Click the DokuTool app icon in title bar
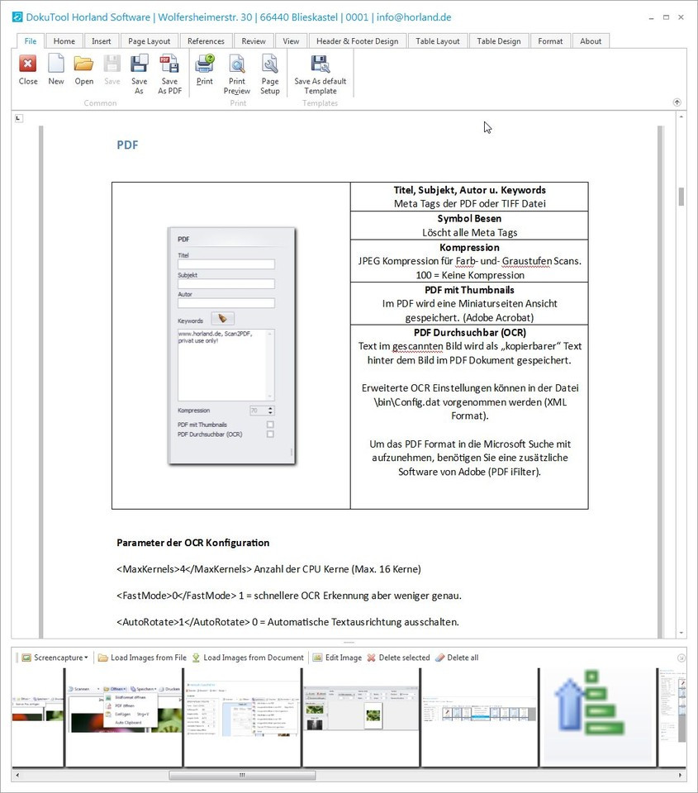The image size is (698, 793). pos(17,17)
